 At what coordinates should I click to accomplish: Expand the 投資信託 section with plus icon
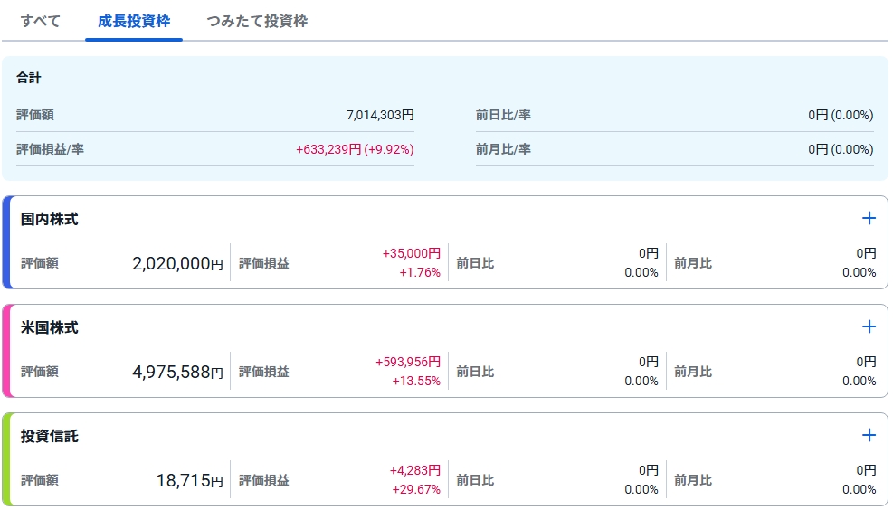[x=869, y=435]
